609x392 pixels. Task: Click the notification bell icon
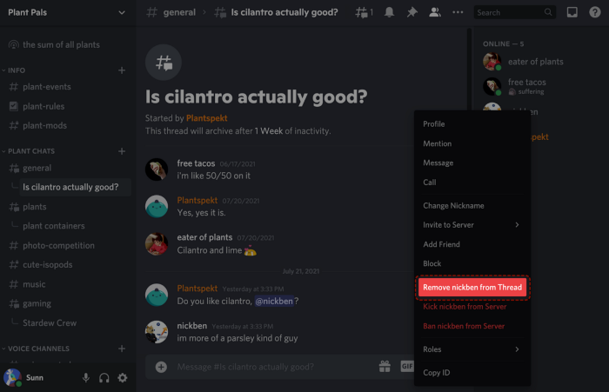pyautogui.click(x=389, y=12)
